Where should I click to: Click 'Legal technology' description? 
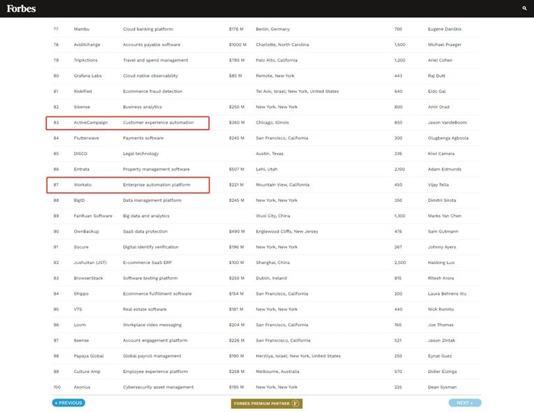point(140,154)
